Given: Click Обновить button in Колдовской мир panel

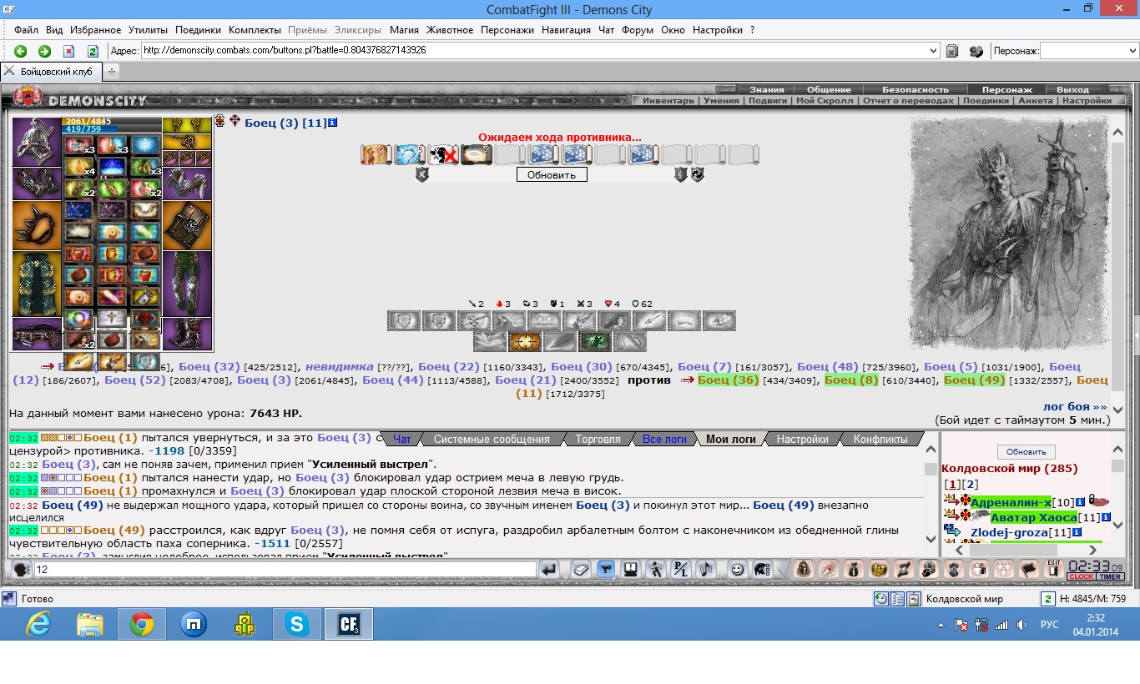Looking at the screenshot, I should tap(1027, 452).
